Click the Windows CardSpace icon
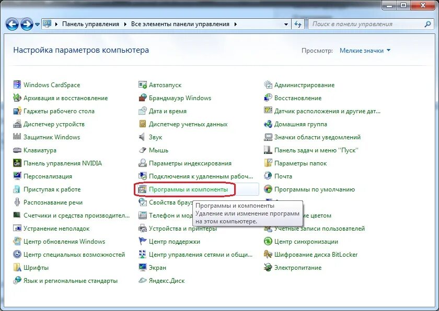Viewport: 439px width, 311px height. click(x=17, y=85)
